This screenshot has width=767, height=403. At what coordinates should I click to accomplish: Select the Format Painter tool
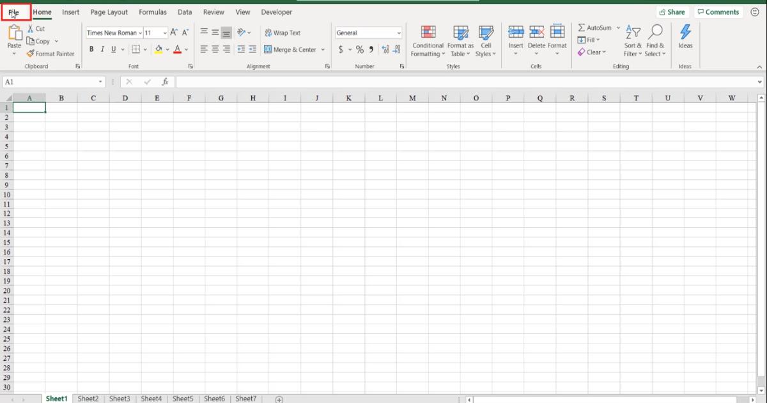tap(50, 54)
